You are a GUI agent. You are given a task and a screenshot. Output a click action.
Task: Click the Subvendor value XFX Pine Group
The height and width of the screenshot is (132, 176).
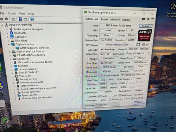108,50
